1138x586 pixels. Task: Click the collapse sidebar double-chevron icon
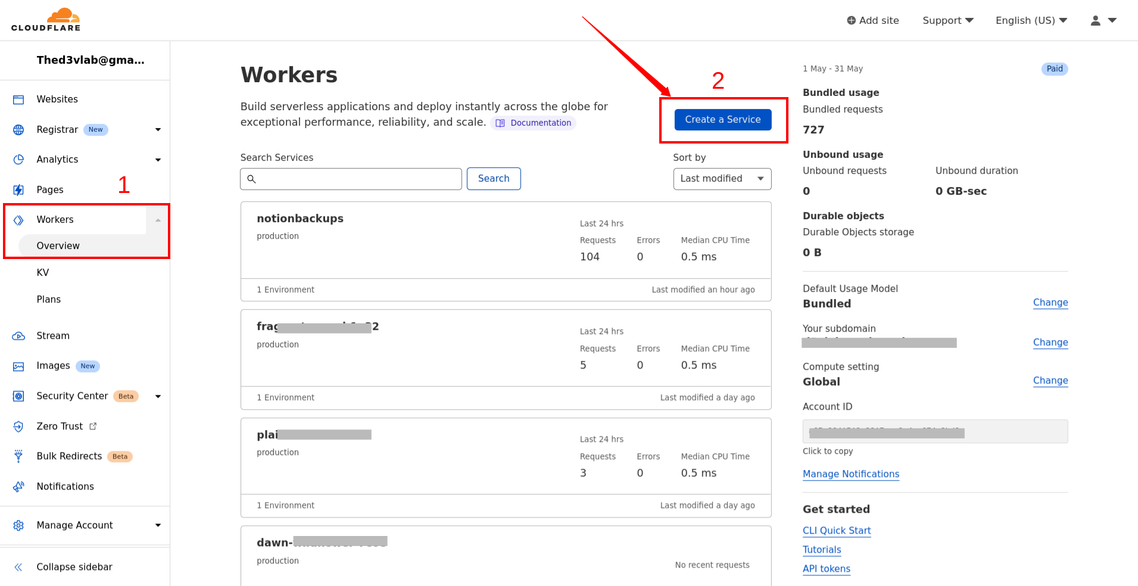[18, 567]
